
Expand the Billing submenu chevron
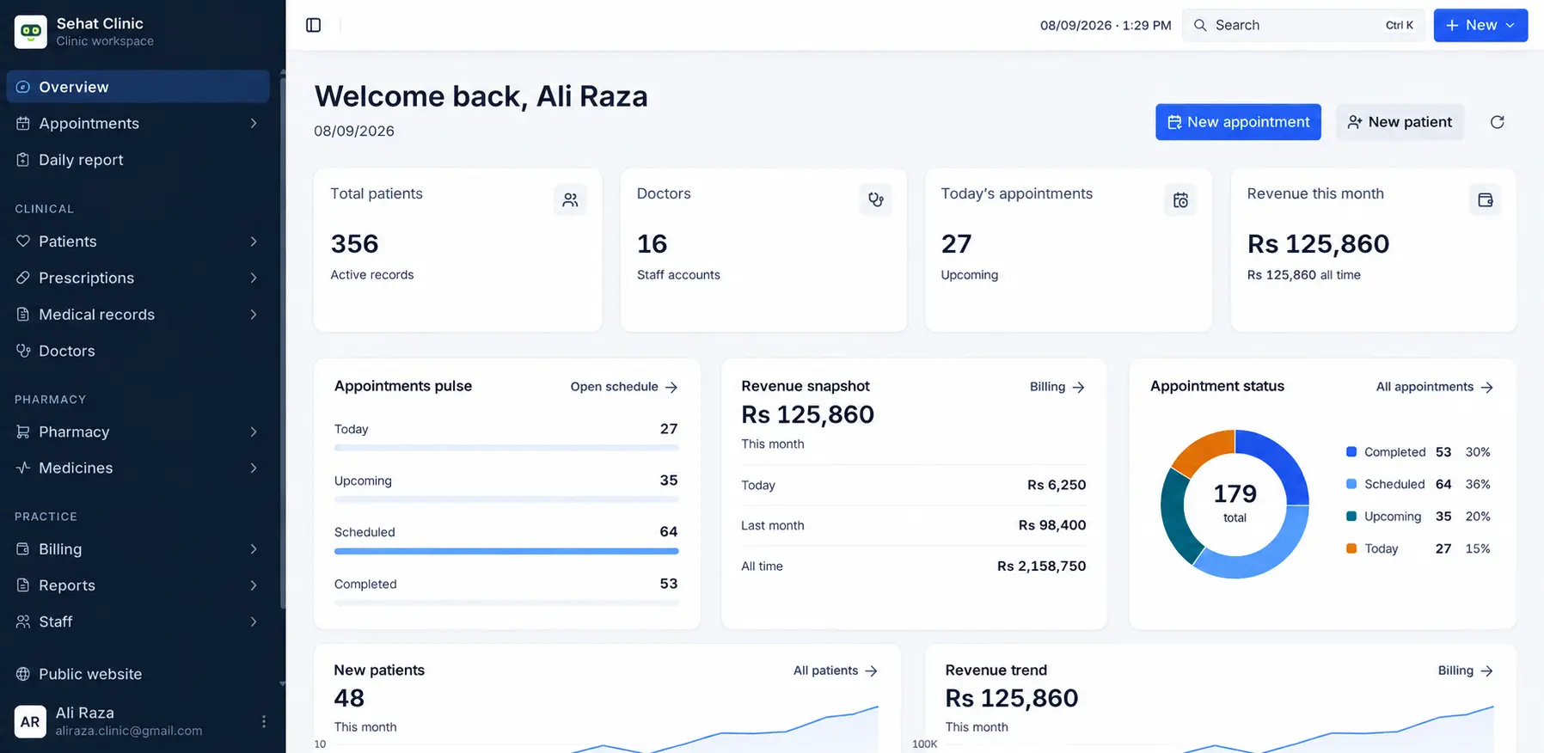[254, 548]
